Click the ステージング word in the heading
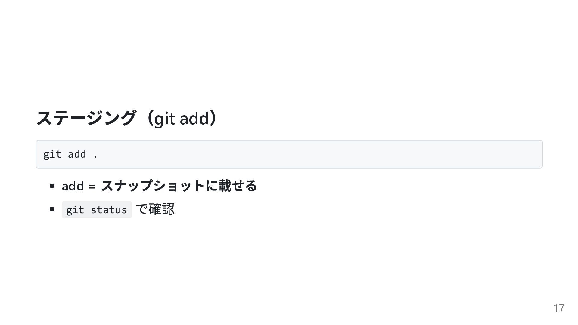 86,118
